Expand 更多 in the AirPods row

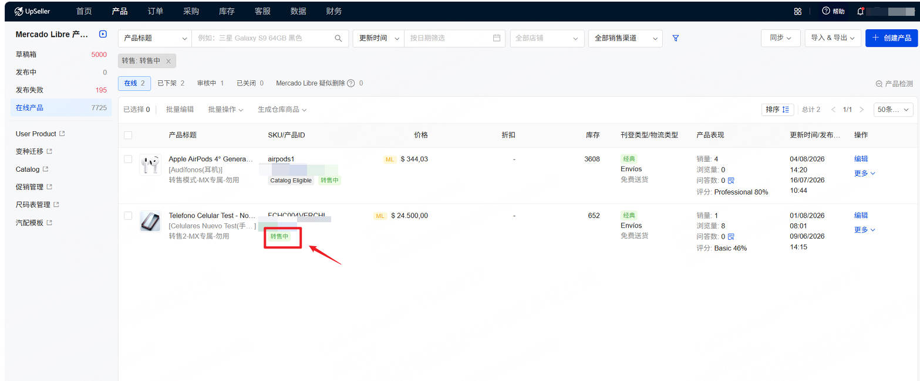click(864, 173)
